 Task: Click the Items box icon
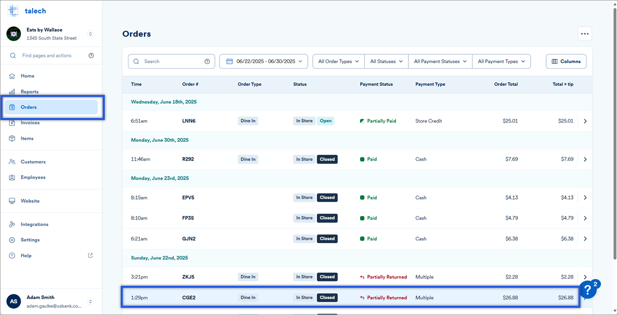[12, 139]
